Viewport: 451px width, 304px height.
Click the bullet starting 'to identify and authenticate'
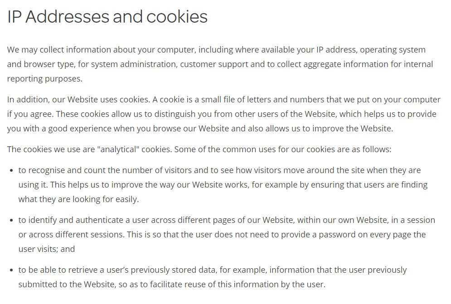tap(227, 234)
